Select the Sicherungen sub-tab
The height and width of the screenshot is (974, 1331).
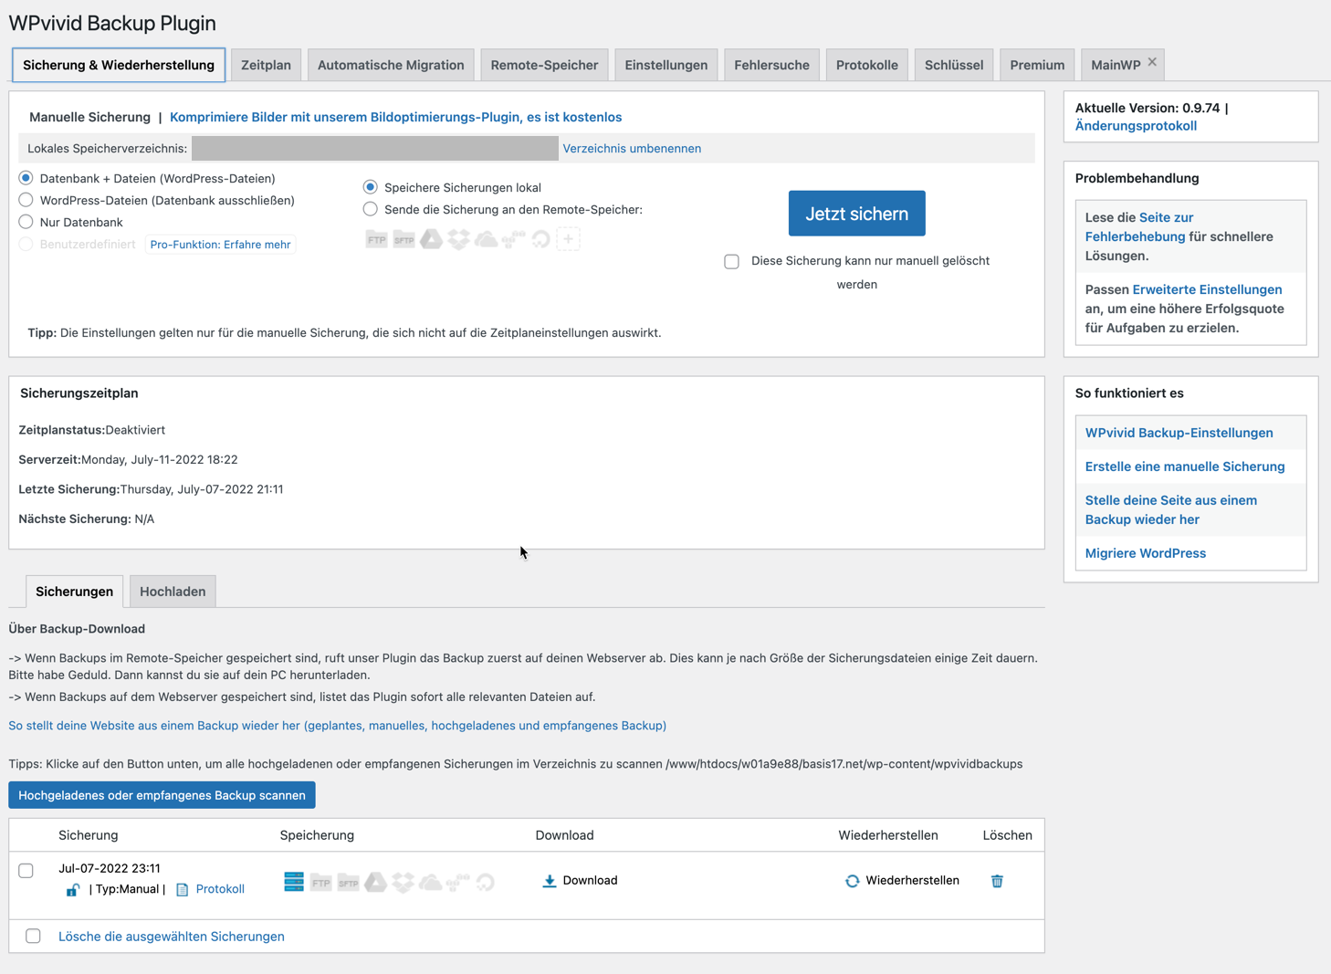click(x=74, y=592)
